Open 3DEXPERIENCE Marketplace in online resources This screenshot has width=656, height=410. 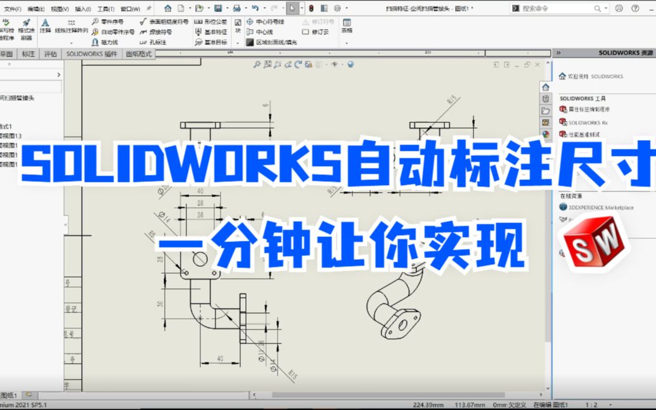pos(599,207)
